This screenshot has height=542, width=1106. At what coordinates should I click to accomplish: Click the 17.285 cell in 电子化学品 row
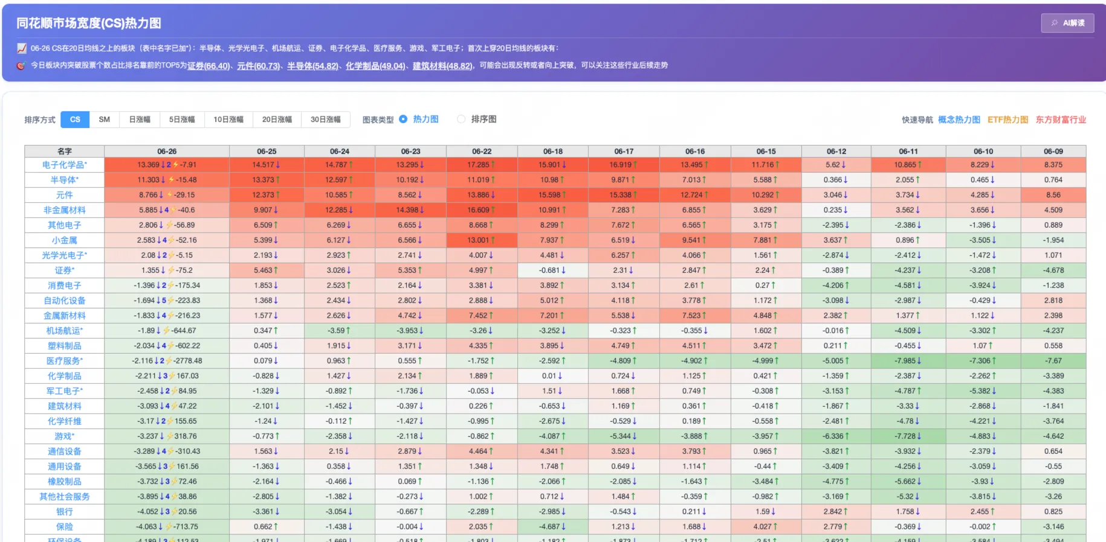(482, 165)
